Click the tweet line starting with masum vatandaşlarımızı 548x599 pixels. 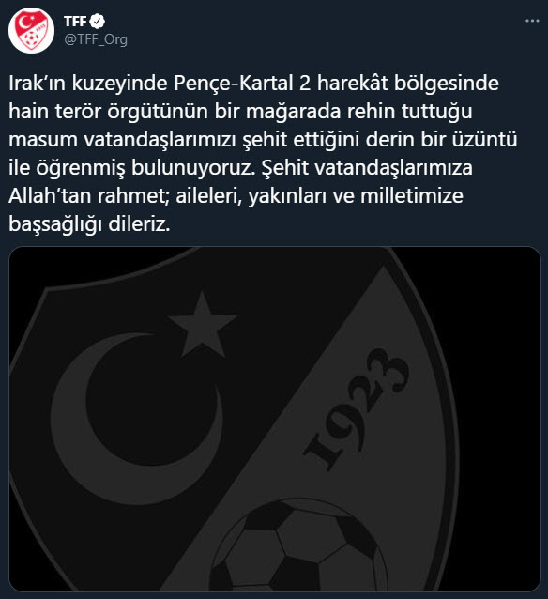(x=263, y=140)
